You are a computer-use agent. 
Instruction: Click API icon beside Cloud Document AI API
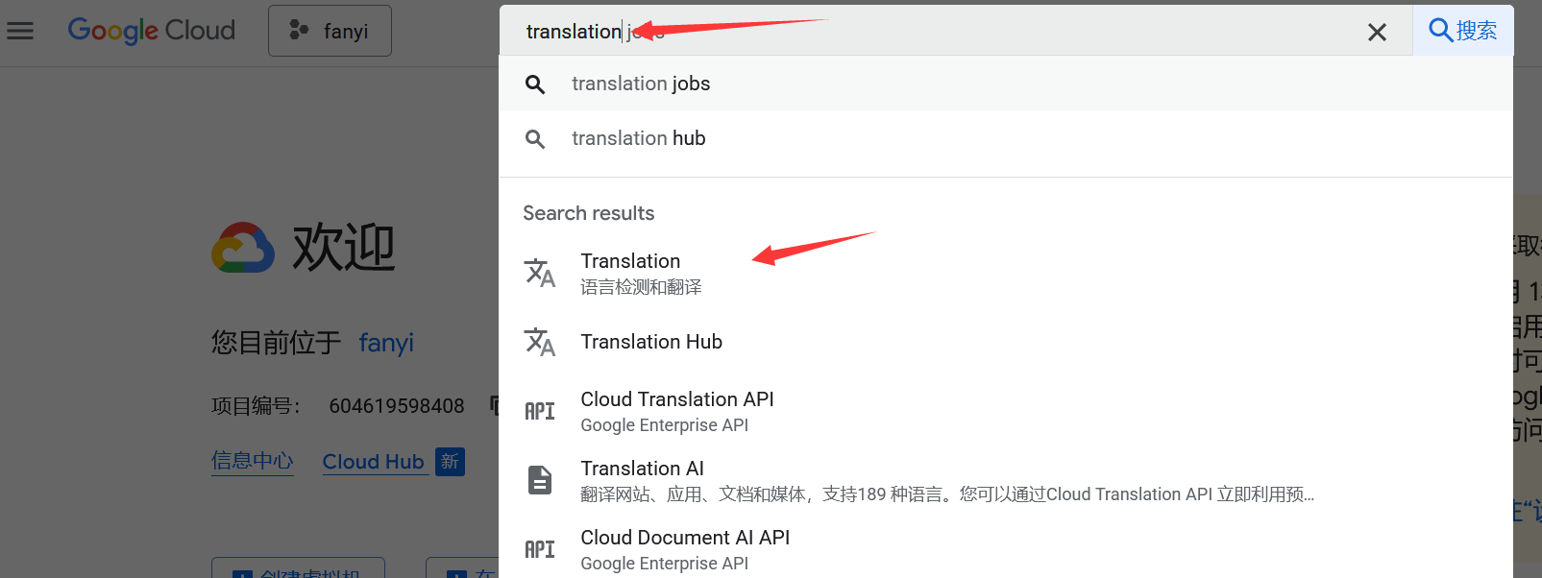[x=540, y=549]
